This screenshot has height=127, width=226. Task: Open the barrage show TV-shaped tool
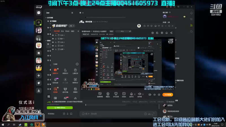tap(75, 90)
